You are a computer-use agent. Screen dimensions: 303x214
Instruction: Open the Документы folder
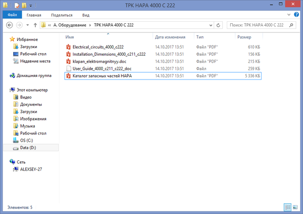point(31,104)
